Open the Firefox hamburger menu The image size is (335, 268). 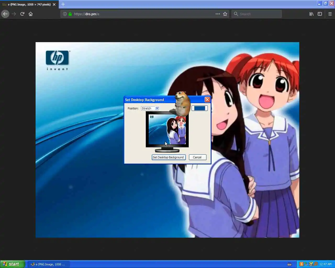pos(330,14)
